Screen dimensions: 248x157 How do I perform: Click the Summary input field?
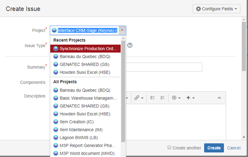(164, 67)
